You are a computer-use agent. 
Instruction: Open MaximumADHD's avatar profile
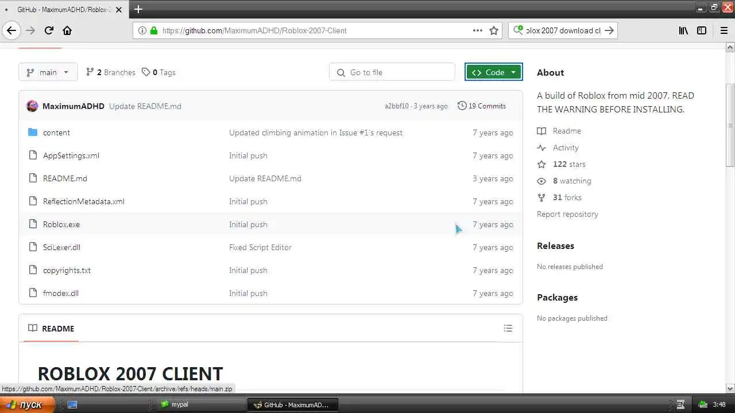coord(32,106)
